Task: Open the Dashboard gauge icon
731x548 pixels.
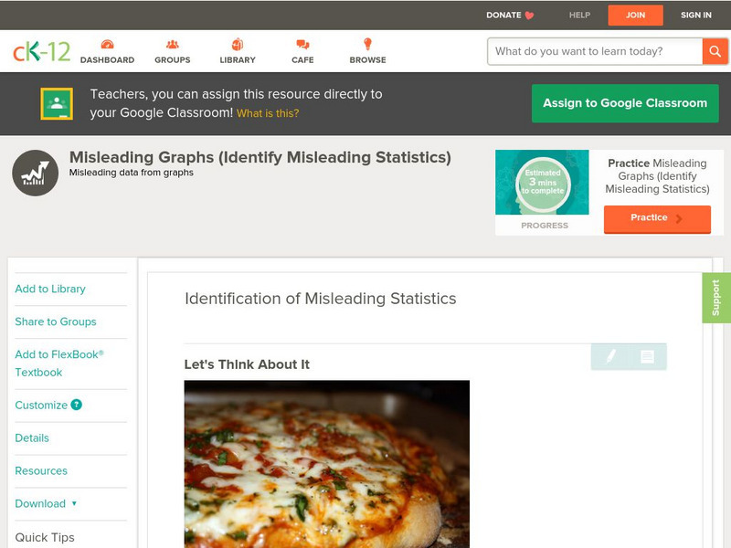Action: (x=107, y=45)
